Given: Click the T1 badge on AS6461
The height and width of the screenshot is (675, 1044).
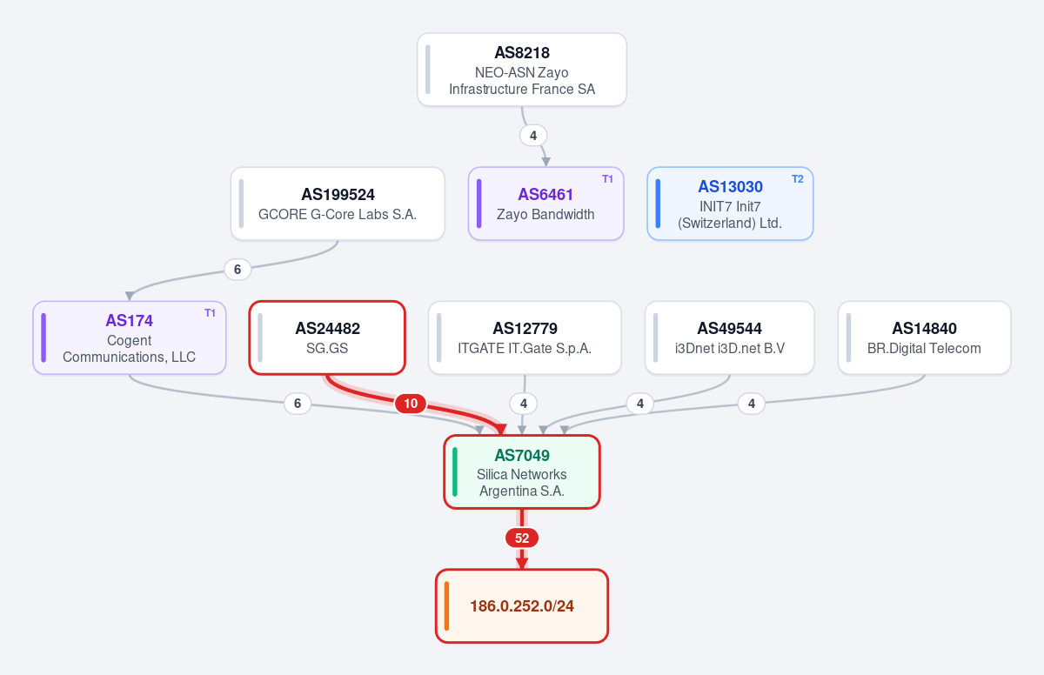Looking at the screenshot, I should coord(608,179).
